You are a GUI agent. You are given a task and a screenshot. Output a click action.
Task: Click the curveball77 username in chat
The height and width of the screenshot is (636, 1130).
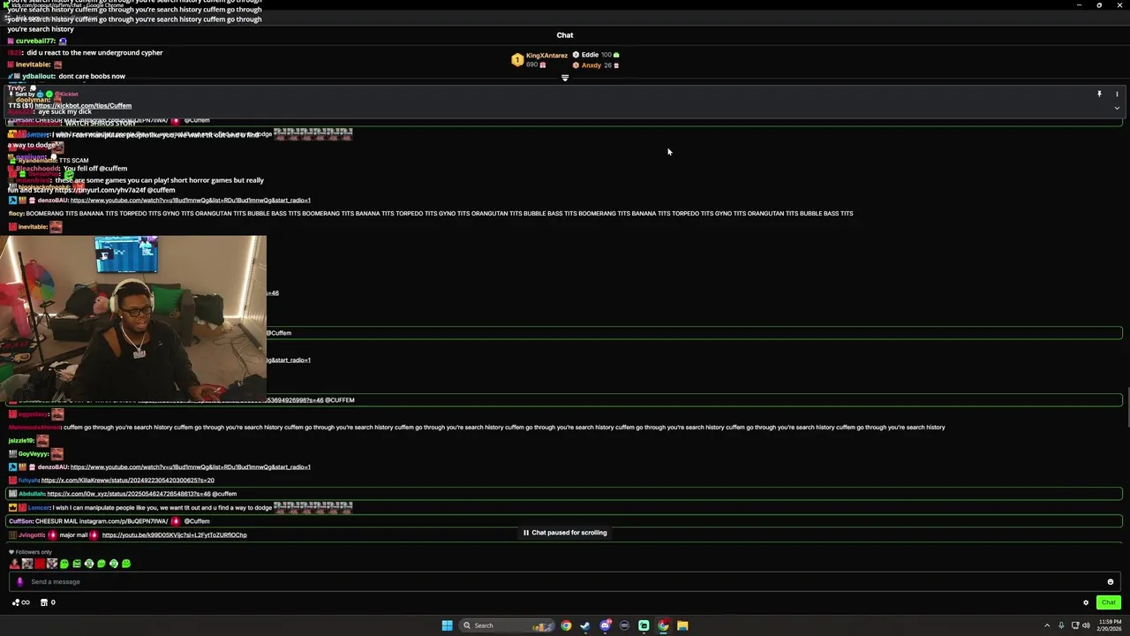click(x=34, y=42)
